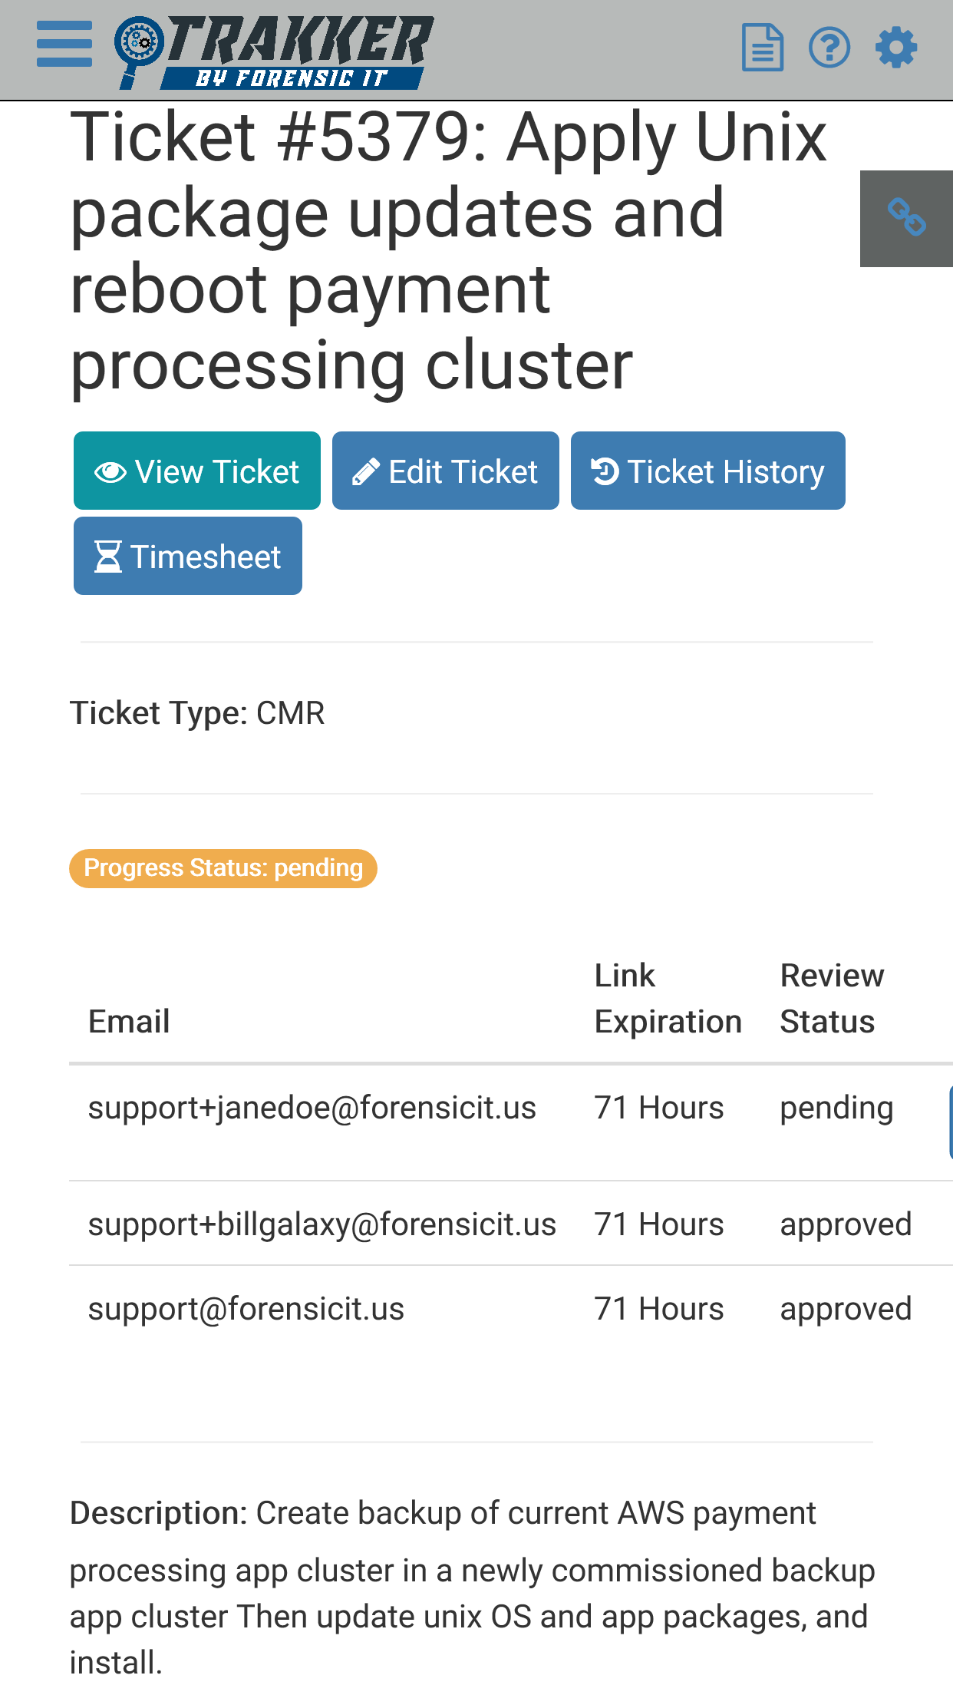The width and height of the screenshot is (953, 1695).
Task: Select the support+billgalaxy@forensicit.us email row
Action: click(x=322, y=1224)
